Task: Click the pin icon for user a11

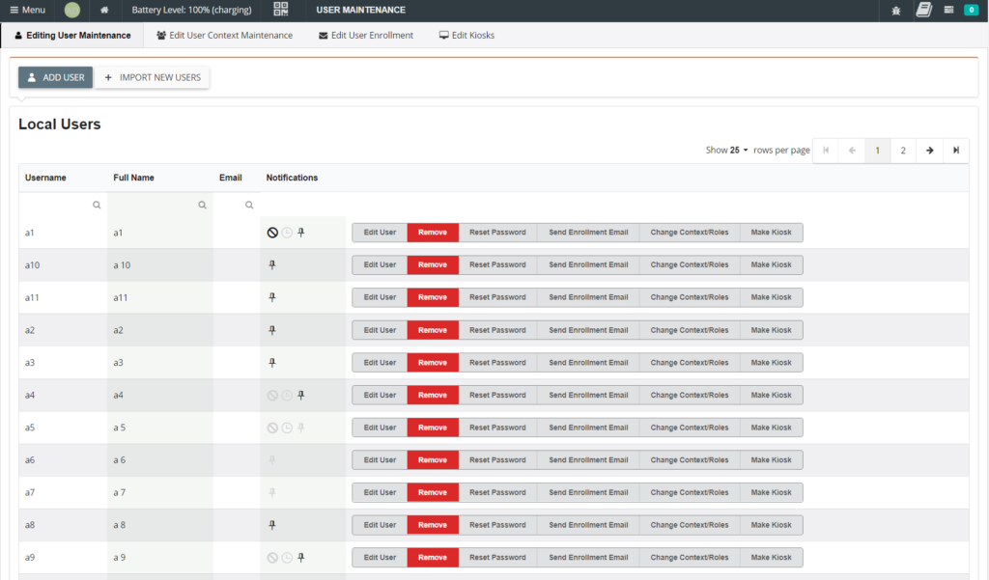Action: [x=272, y=297]
